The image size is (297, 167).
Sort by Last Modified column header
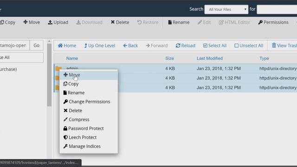coord(210,58)
